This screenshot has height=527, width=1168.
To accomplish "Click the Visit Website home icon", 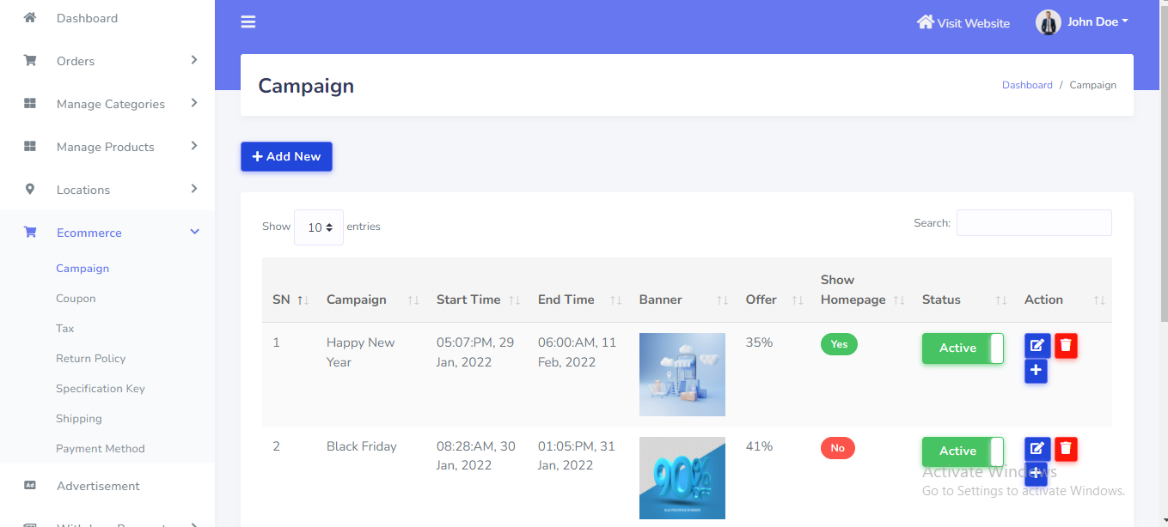I will 925,22.
